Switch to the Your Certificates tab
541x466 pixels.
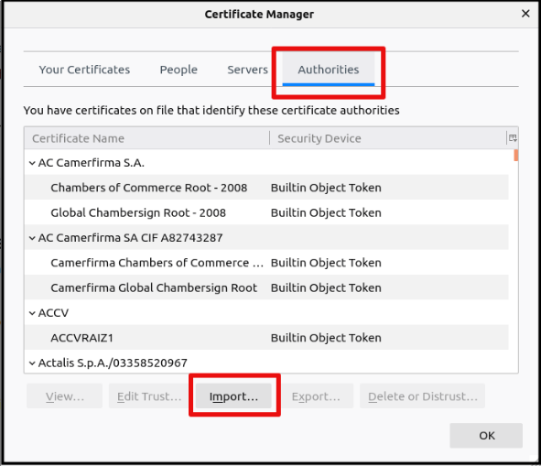[84, 70]
